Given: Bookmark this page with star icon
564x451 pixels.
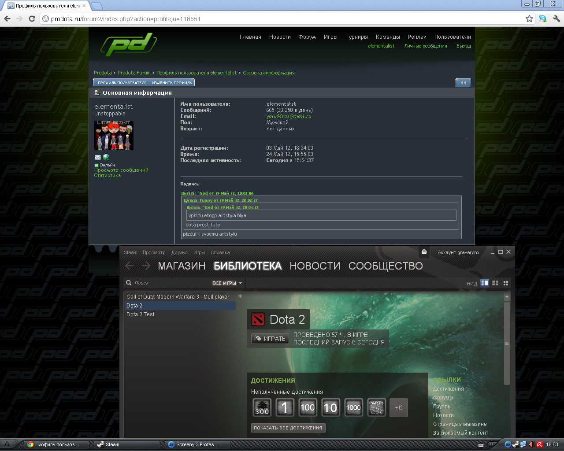Looking at the screenshot, I should click(x=529, y=19).
